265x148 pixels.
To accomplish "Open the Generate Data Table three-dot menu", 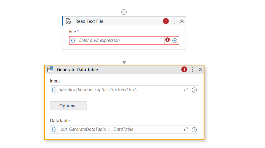I will [x=192, y=69].
